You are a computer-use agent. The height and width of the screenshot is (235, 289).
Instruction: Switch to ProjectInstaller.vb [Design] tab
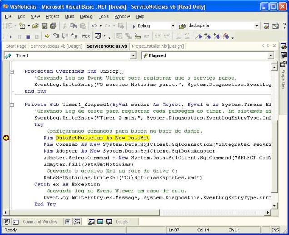tap(158, 46)
